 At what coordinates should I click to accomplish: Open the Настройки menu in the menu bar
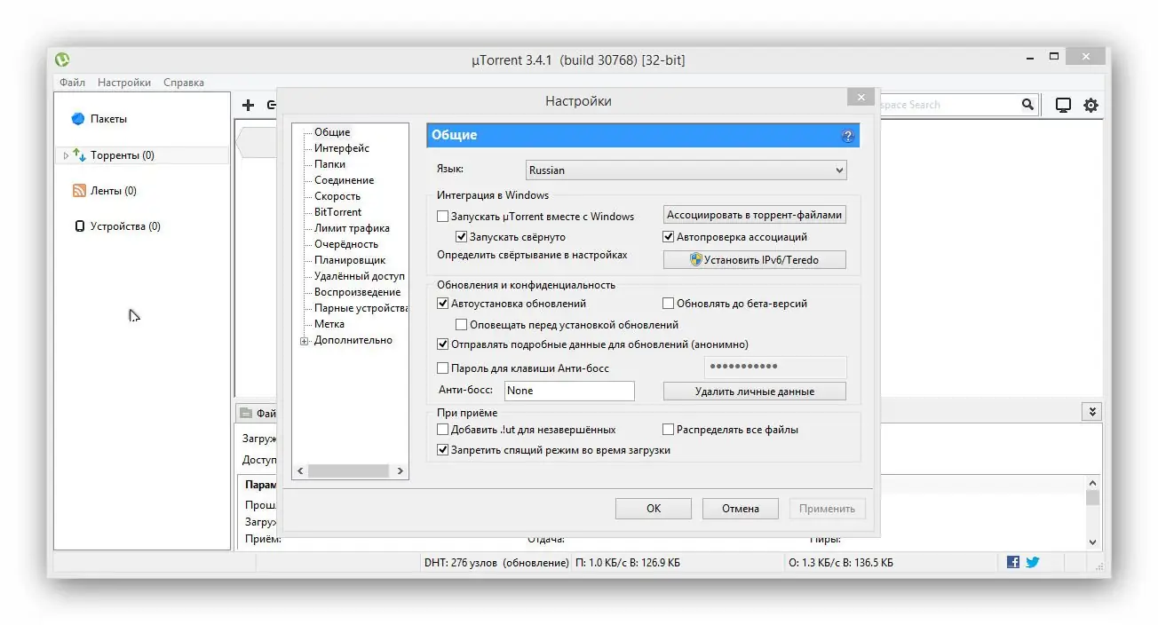pos(123,82)
